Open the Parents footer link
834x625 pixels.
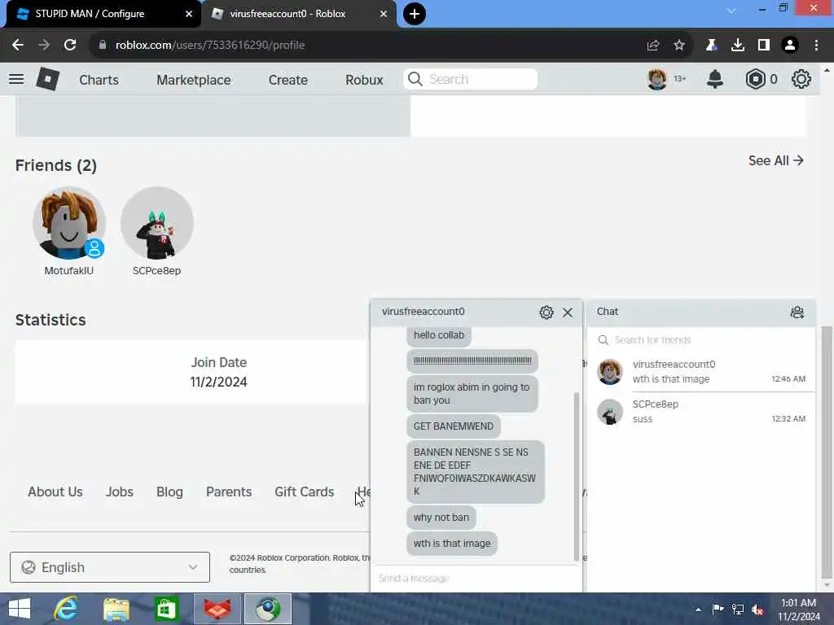point(229,492)
